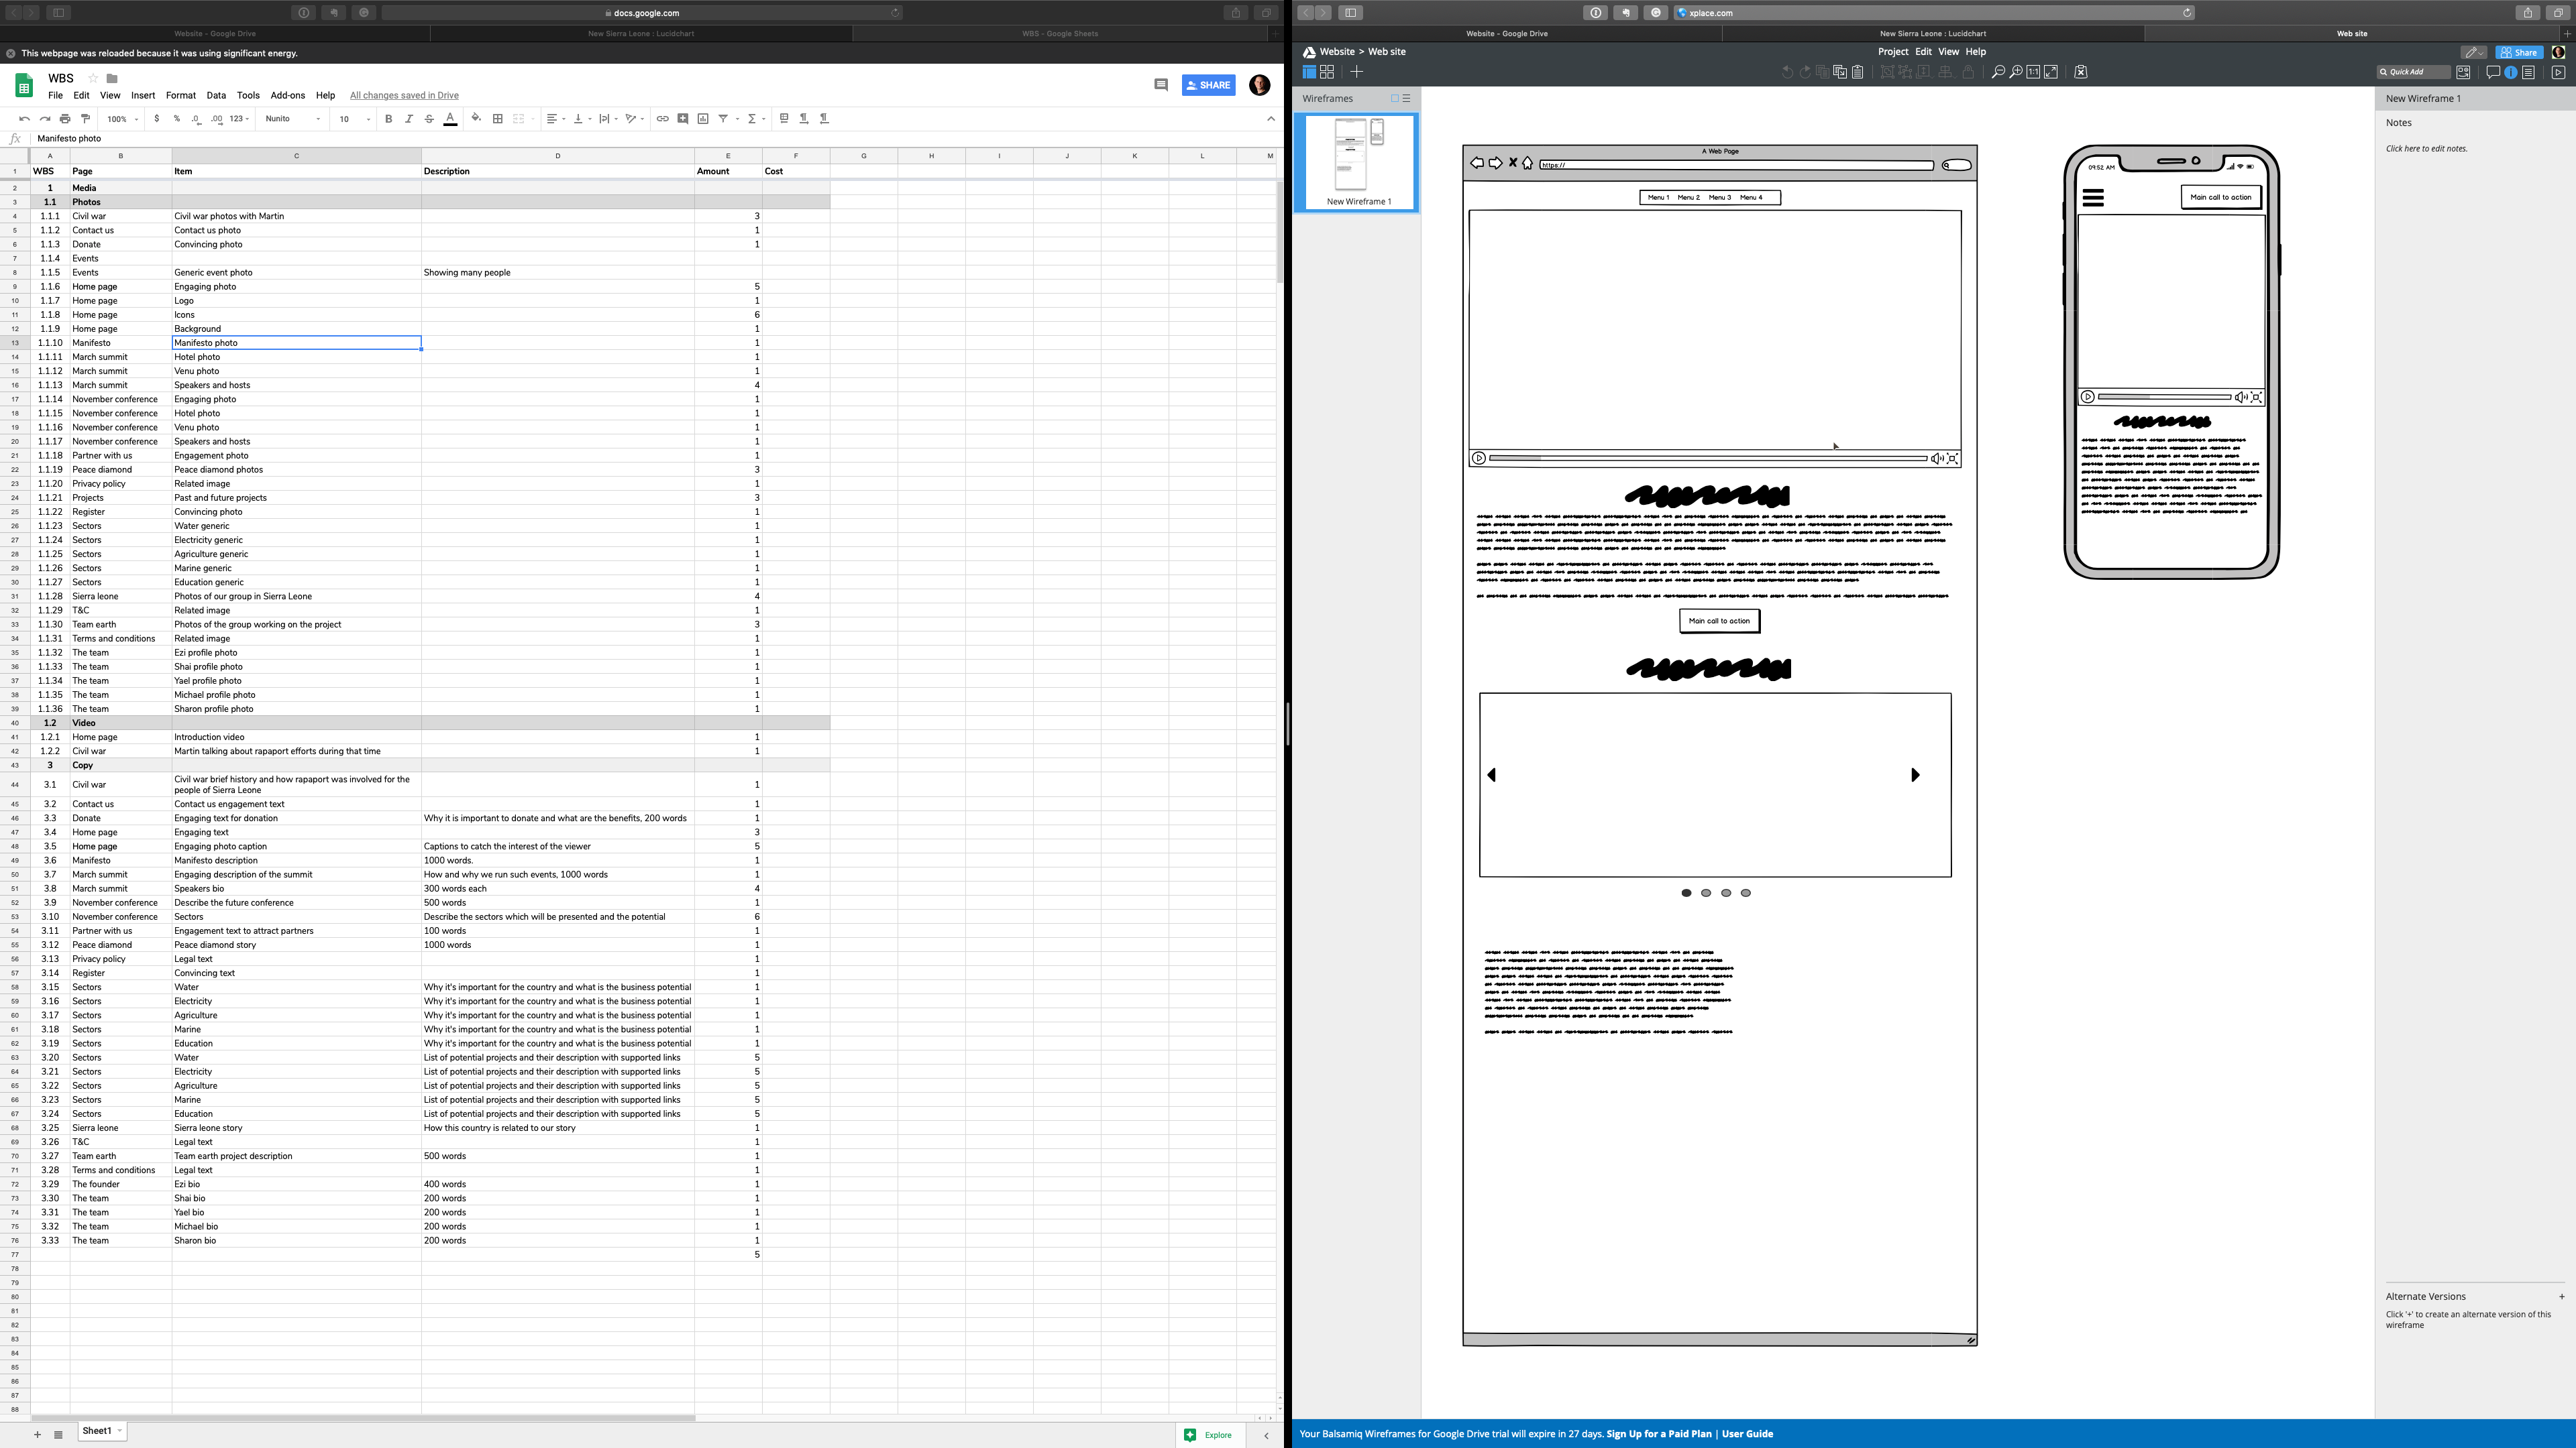Open the borders tool in Sheets

[497, 119]
